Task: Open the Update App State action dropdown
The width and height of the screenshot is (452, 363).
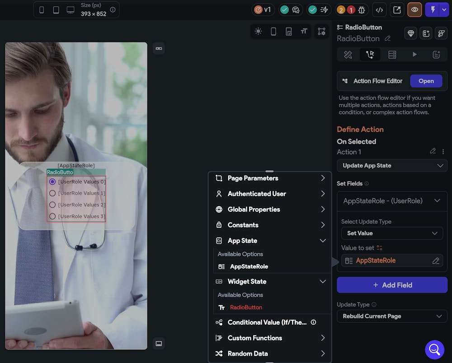Action: (392, 166)
